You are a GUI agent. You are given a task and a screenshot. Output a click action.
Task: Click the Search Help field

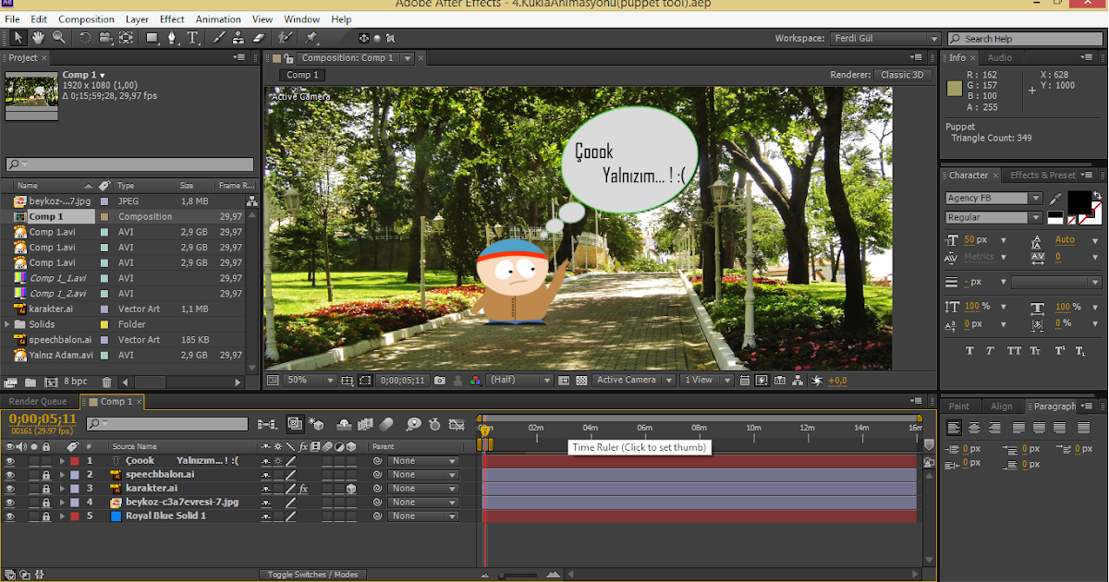coord(1025,39)
